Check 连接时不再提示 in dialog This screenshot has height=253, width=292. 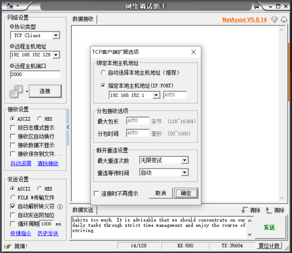click(97, 194)
